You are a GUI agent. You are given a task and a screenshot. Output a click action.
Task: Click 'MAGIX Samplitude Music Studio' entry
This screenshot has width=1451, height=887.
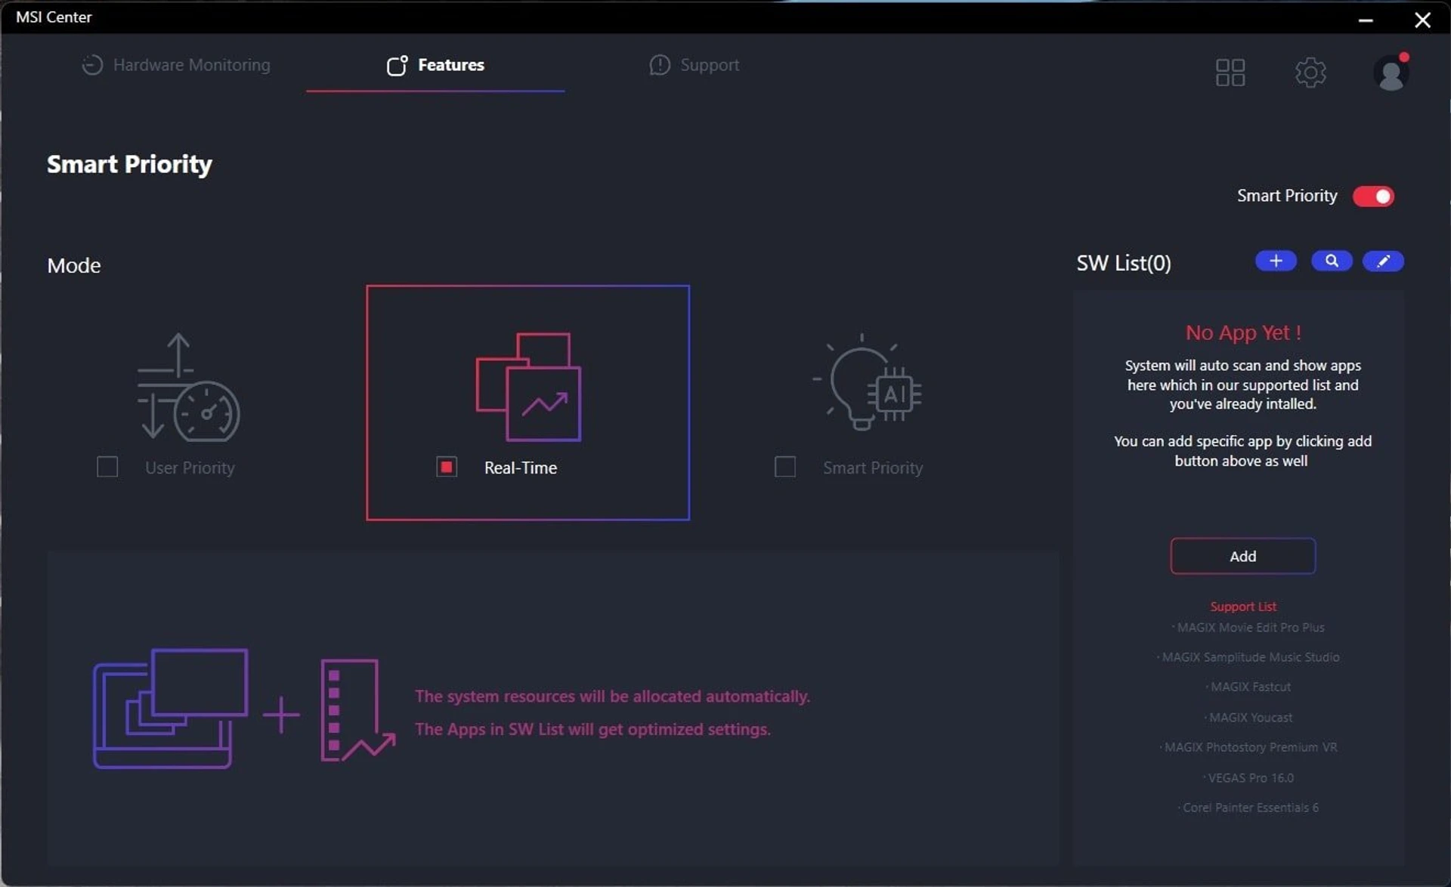[x=1249, y=657]
